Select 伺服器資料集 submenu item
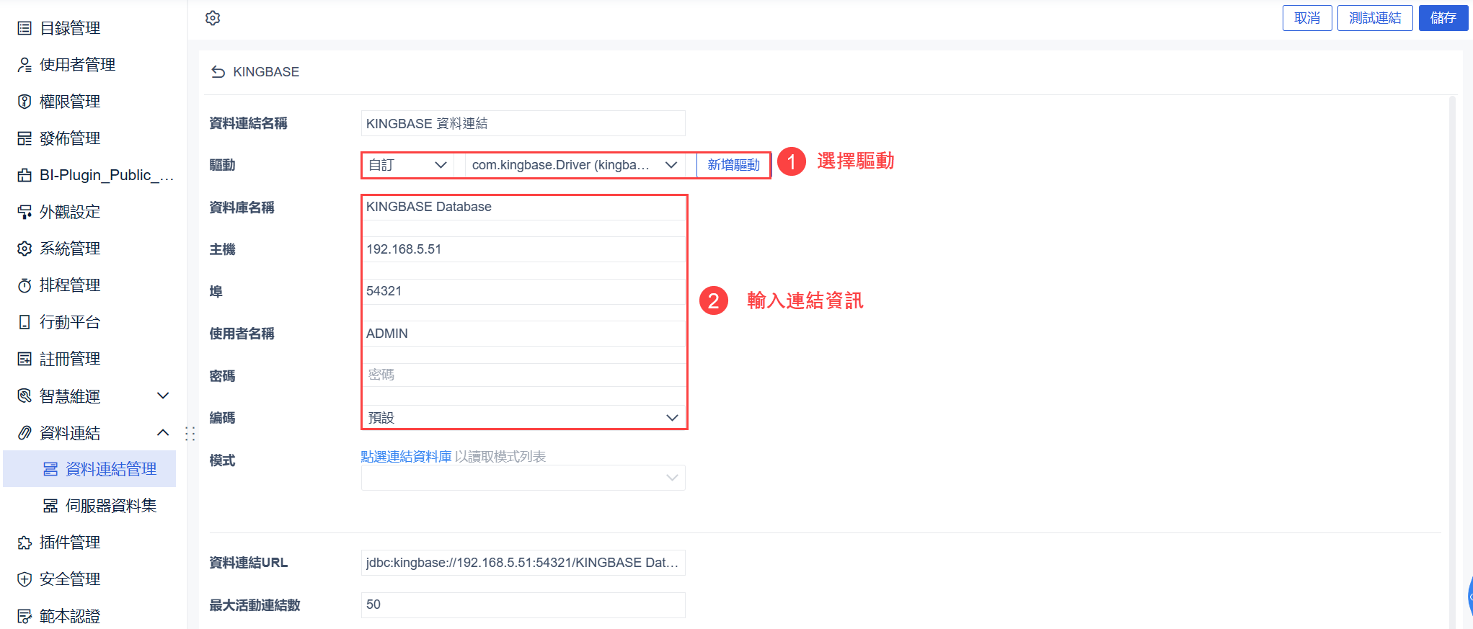The width and height of the screenshot is (1473, 629). tap(89, 506)
